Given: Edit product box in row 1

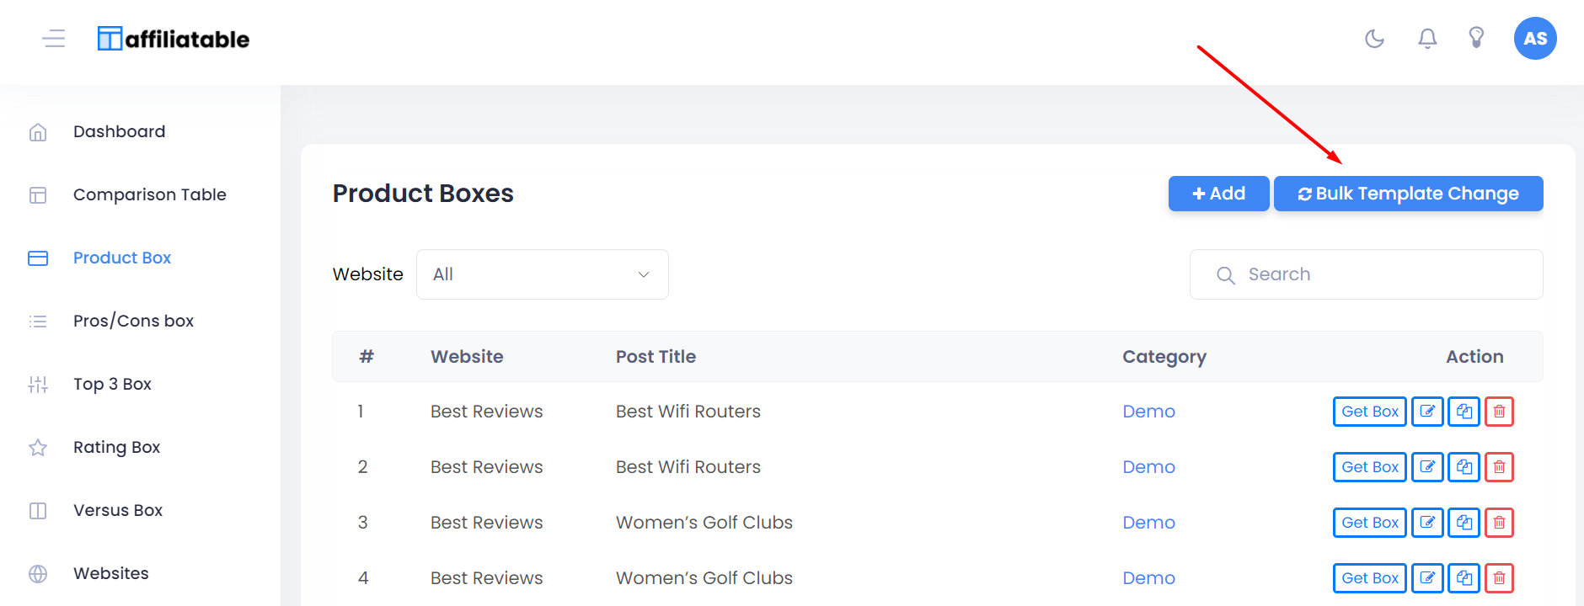Looking at the screenshot, I should tap(1427, 412).
